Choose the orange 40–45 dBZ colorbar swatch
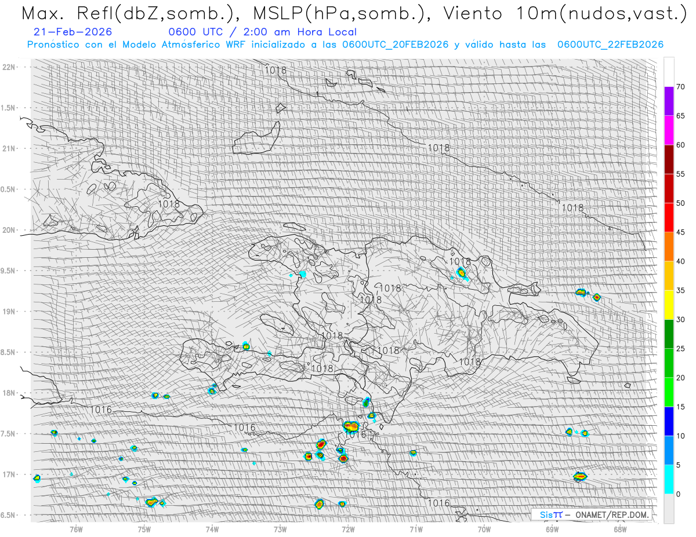 [669, 247]
